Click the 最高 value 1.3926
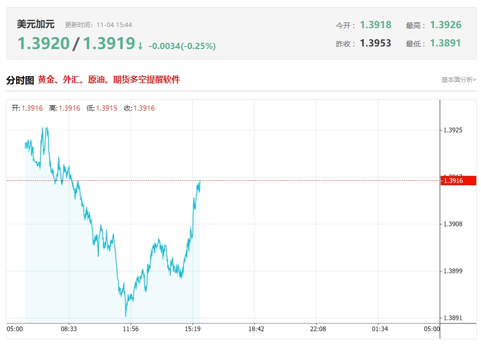The image size is (481, 346). pos(445,25)
